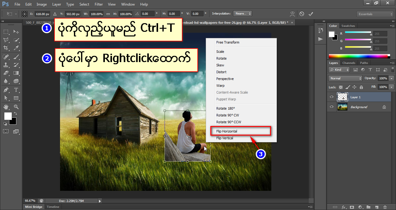
Task: Select the Zoom tool
Action: (16, 107)
